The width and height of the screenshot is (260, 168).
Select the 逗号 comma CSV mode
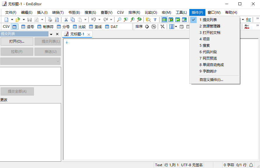[28, 27]
